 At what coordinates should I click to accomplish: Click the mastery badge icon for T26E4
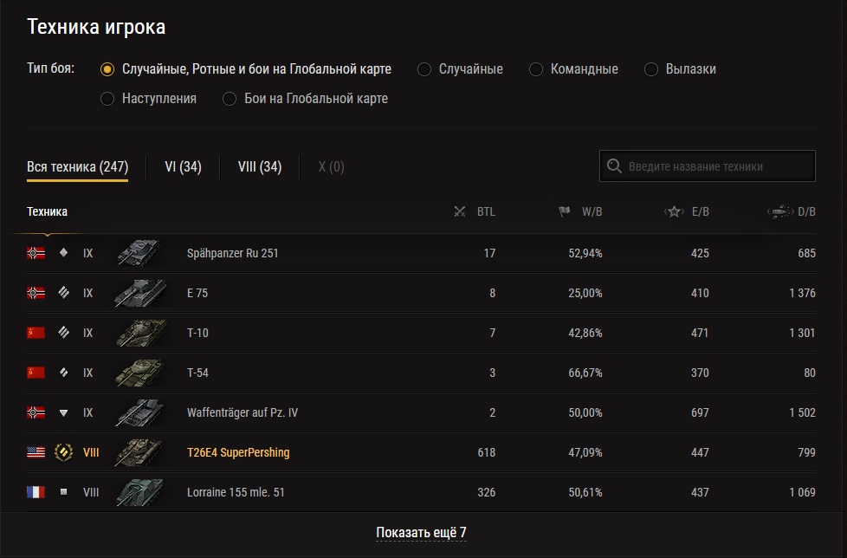coord(63,452)
